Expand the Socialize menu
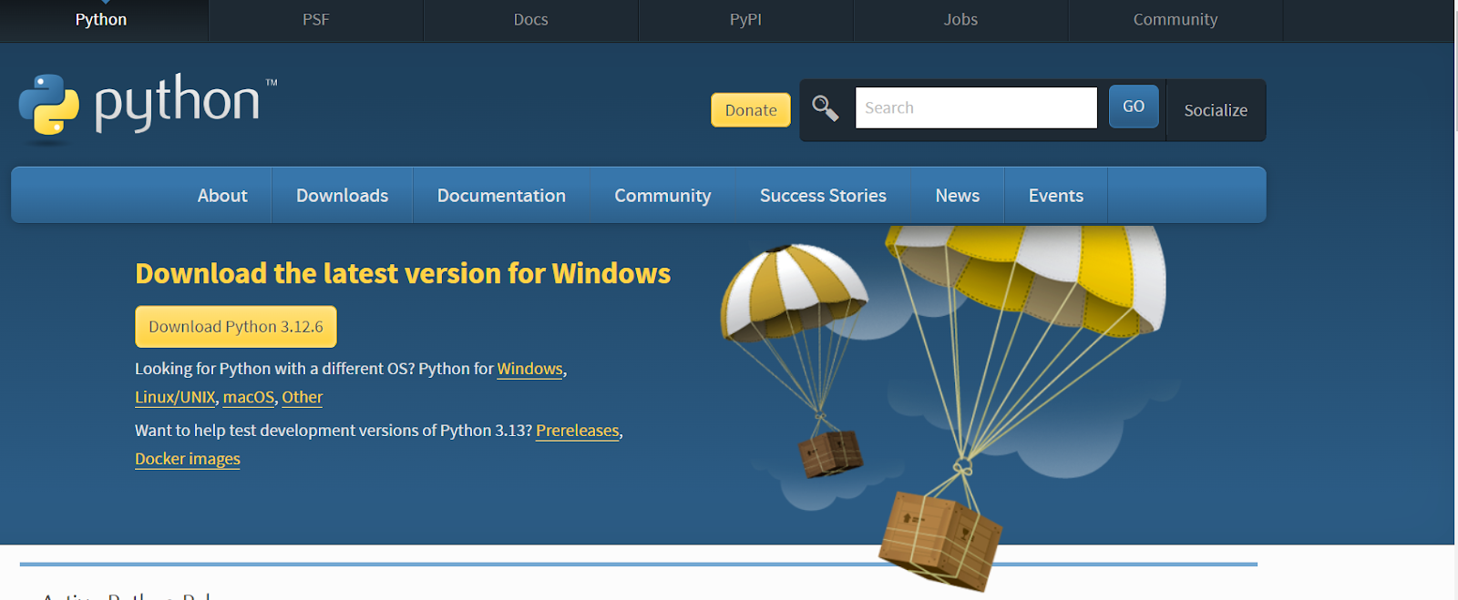1458x600 pixels. (1216, 110)
